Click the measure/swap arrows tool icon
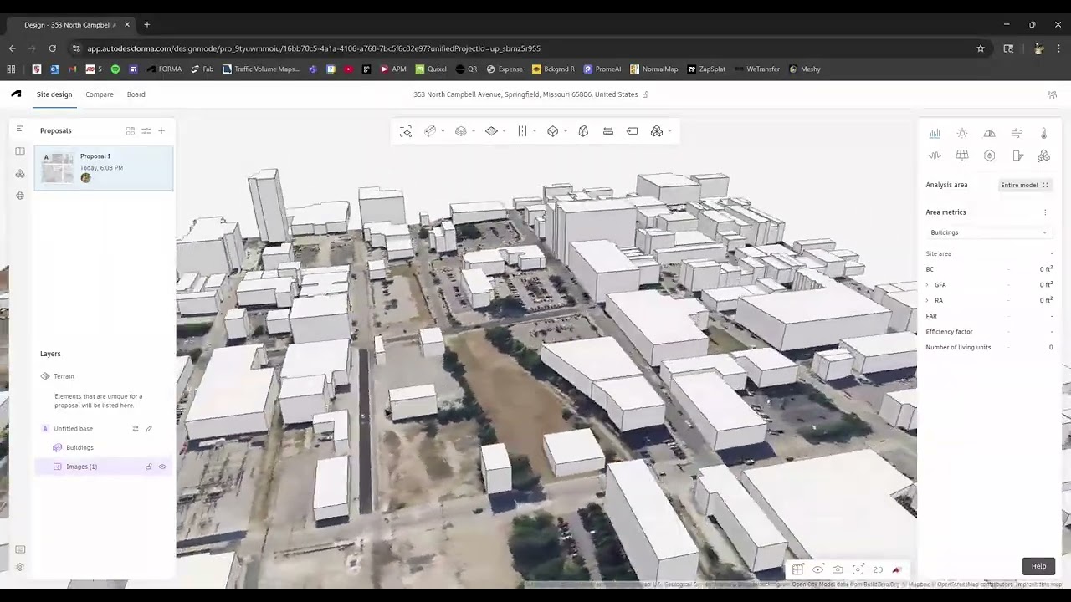1071x602 pixels. 608,131
